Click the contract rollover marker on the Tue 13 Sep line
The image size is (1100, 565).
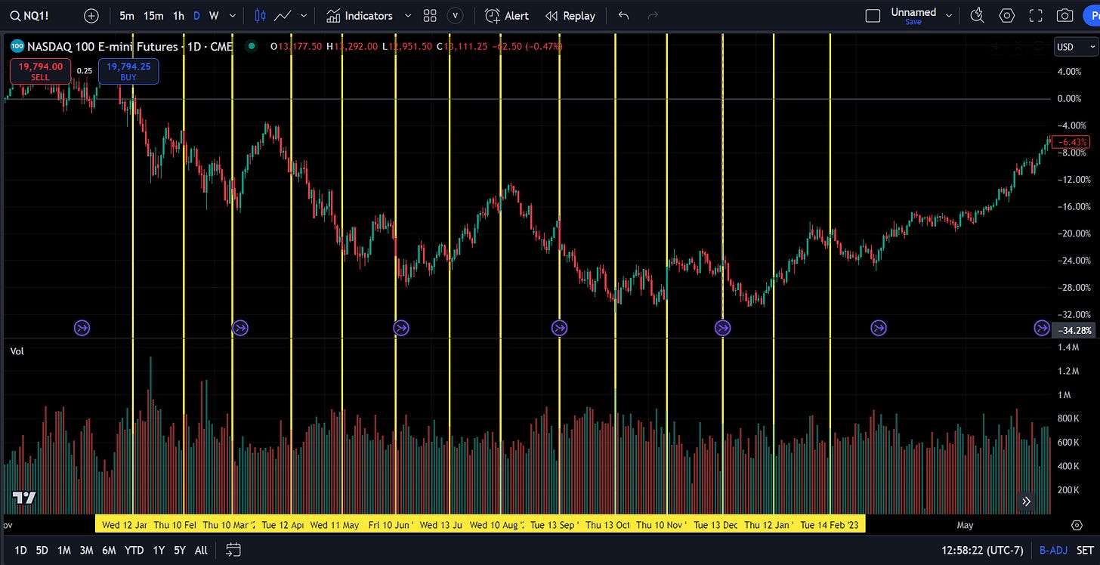(559, 328)
